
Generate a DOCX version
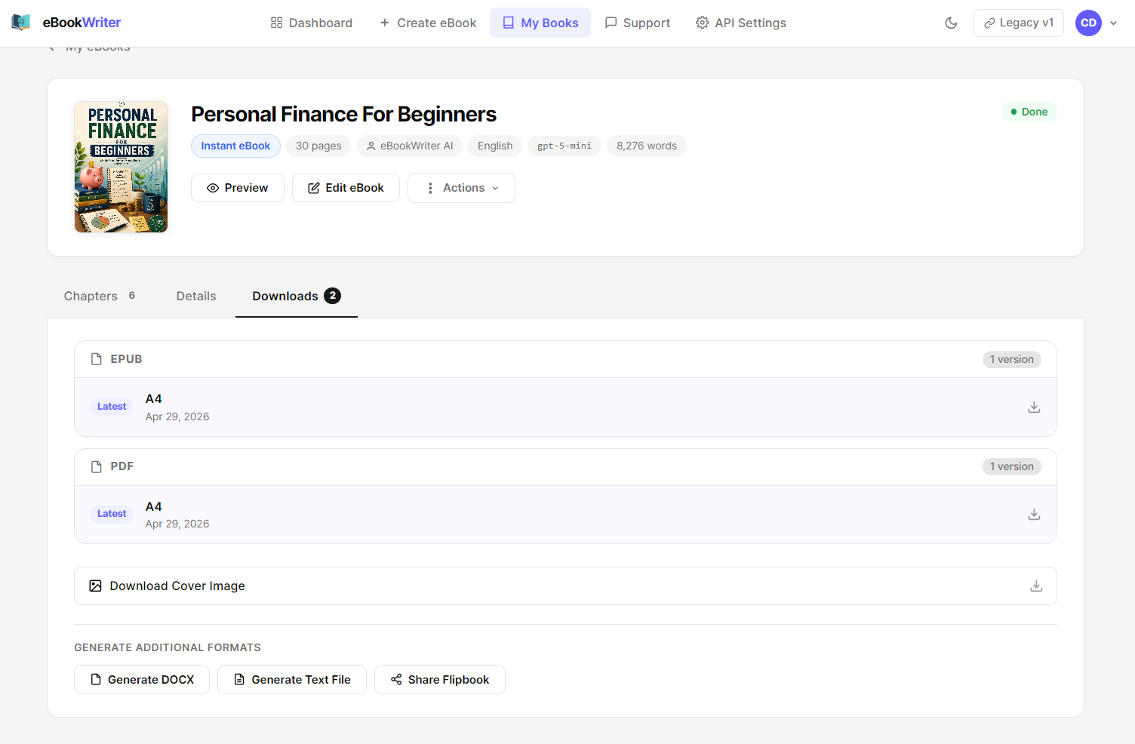[x=142, y=679]
